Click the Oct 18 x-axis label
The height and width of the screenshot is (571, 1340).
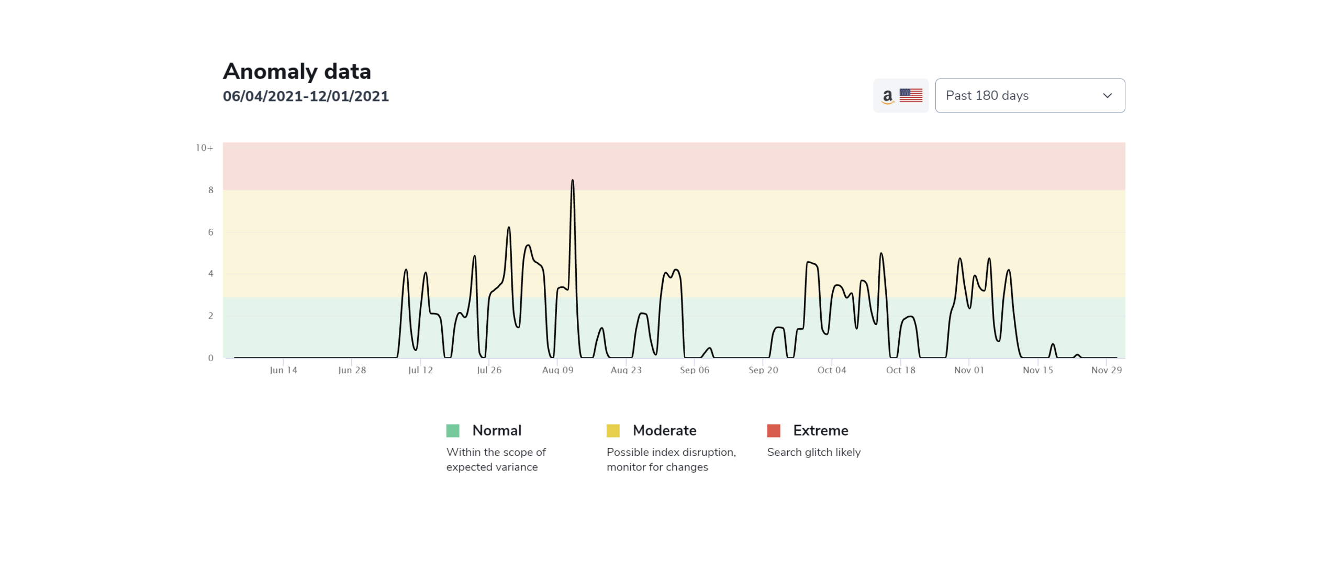point(900,370)
